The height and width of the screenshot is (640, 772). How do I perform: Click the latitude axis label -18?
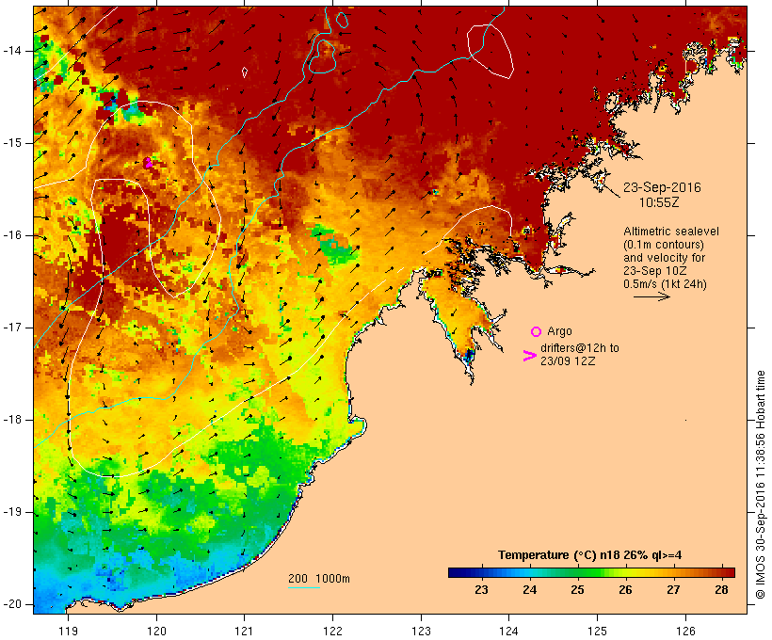pos(12,420)
